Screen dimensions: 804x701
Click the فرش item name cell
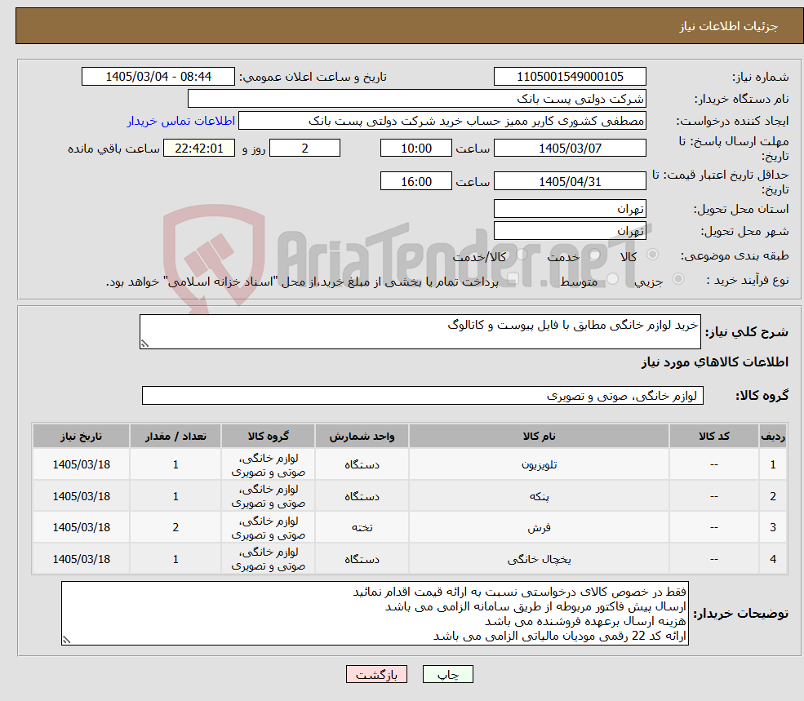click(539, 527)
